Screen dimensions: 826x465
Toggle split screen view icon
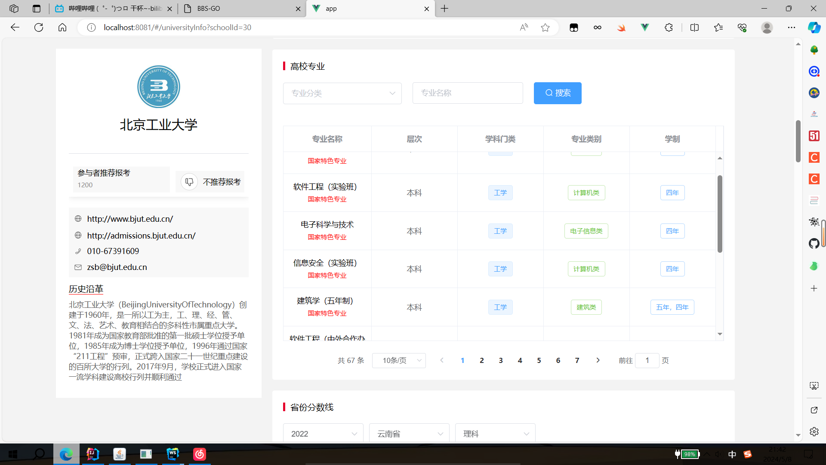coord(694,28)
